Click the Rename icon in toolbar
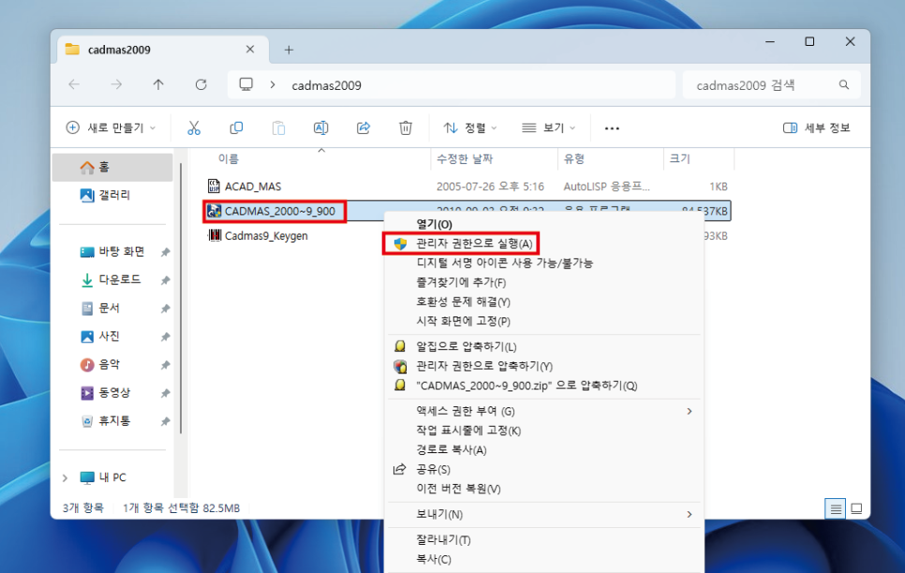Viewport: 905px width, 573px height. tap(321, 128)
